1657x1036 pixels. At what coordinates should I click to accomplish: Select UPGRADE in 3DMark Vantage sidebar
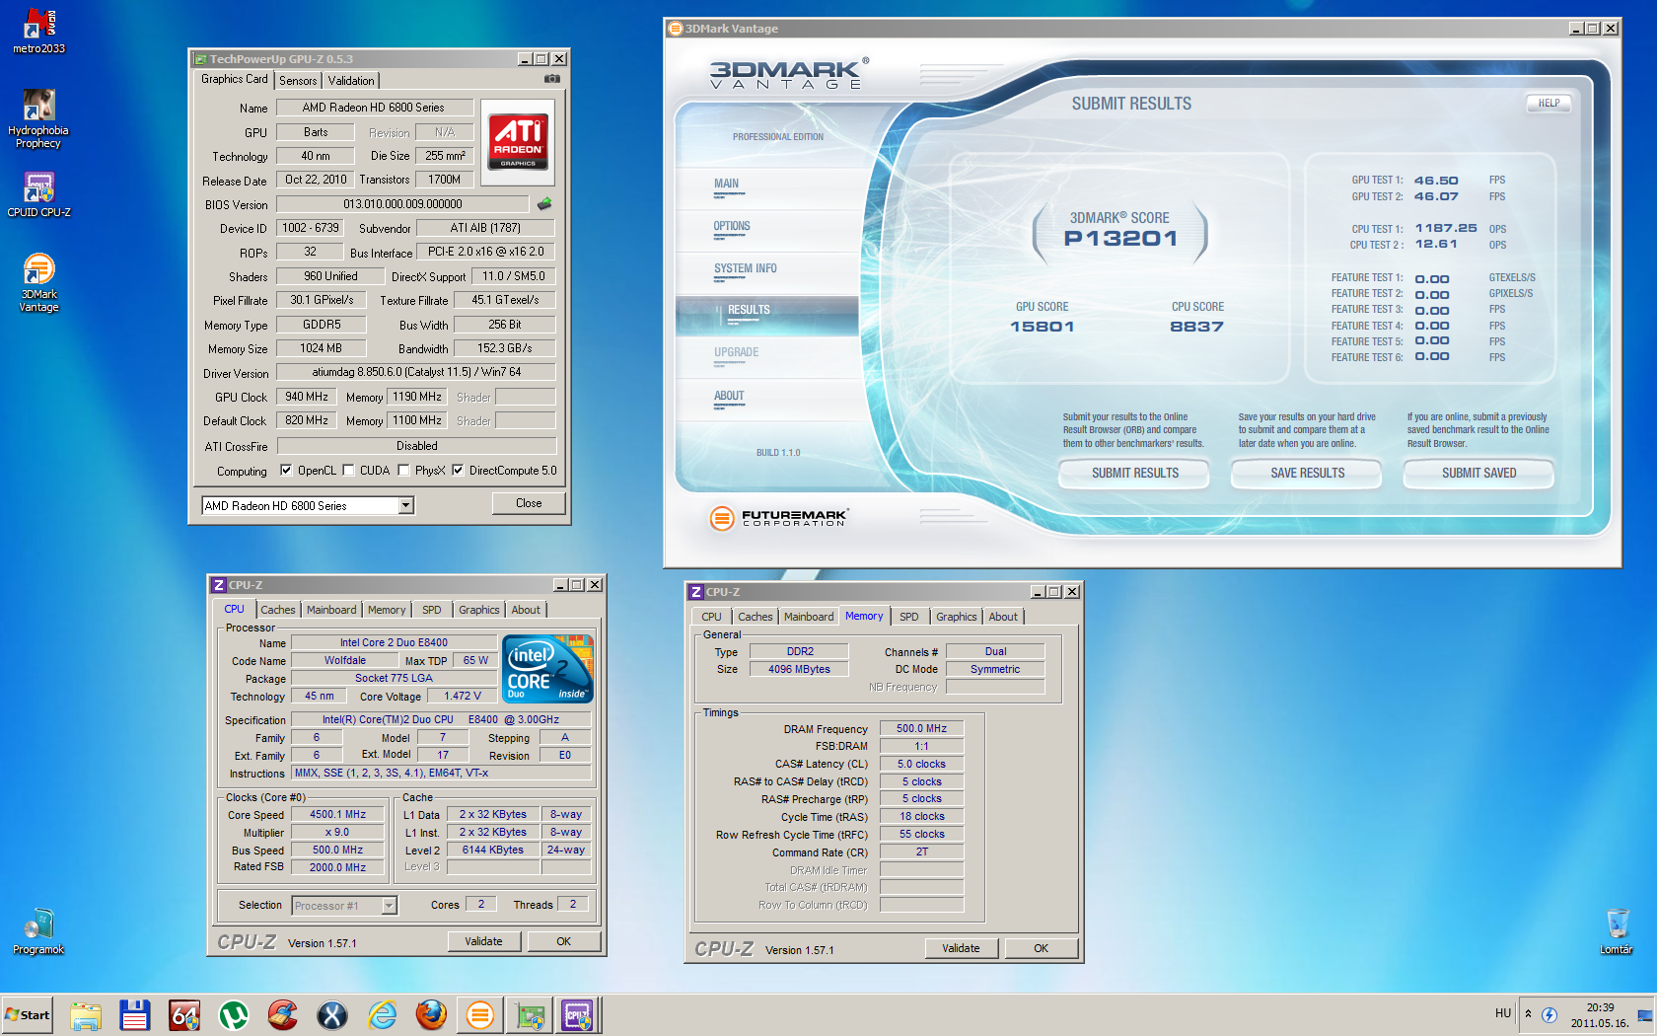(736, 352)
